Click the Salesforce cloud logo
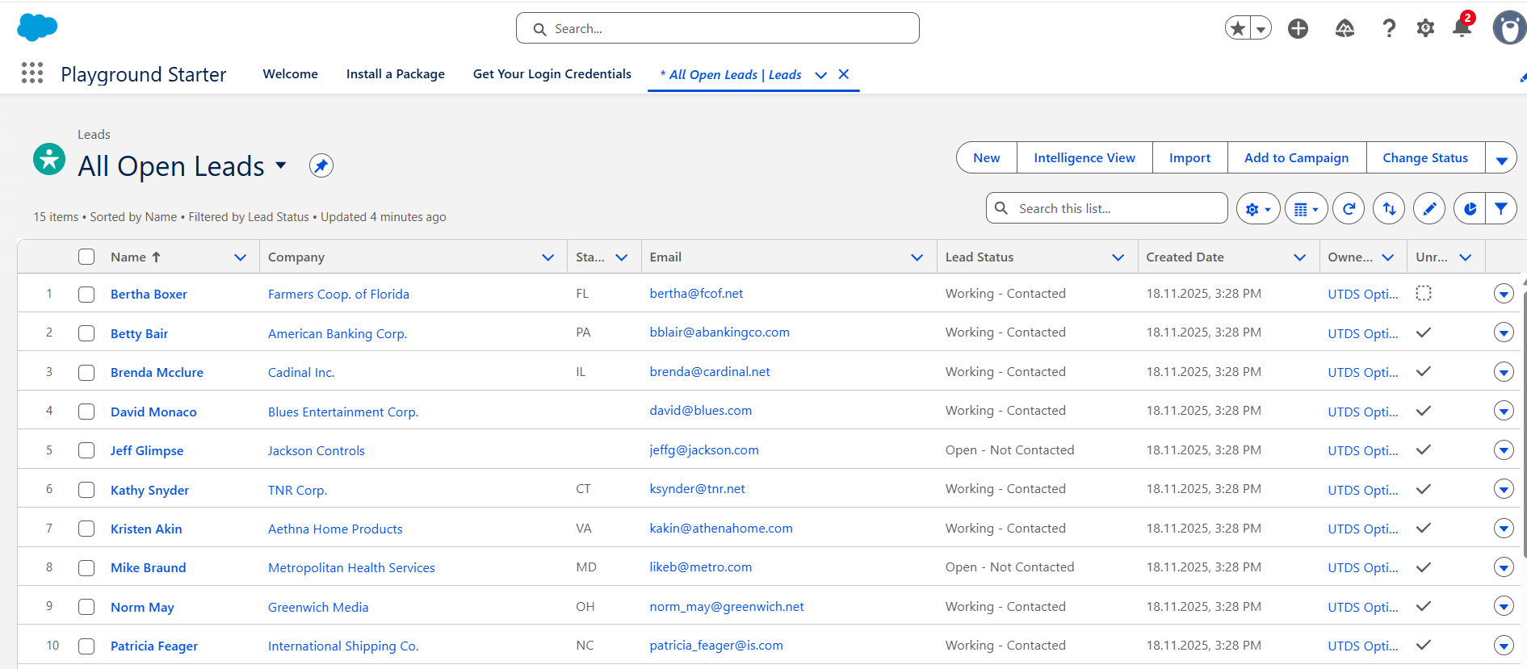Viewport: 1527px width, 669px height. point(37,27)
